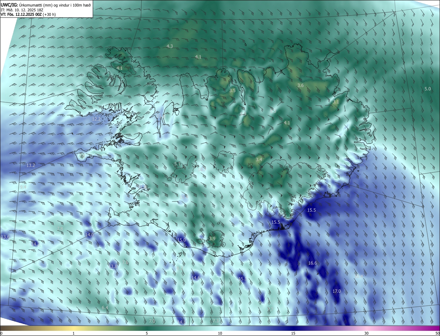Click the 15 tick on color scale
Image resolution: width=440 pixels, height=336 pixels.
(x=293, y=333)
